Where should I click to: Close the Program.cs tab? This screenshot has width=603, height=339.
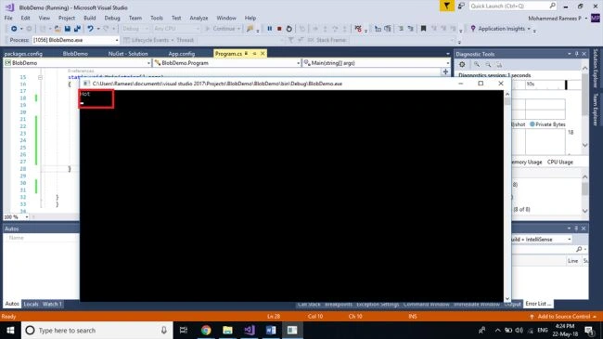coord(263,54)
